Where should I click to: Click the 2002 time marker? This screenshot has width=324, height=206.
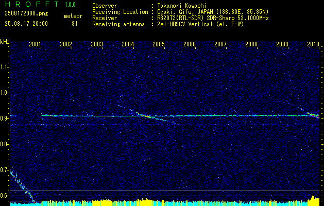tap(66, 44)
